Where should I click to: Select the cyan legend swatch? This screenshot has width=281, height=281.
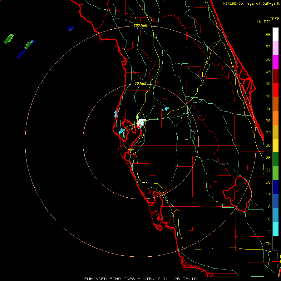[276, 229]
